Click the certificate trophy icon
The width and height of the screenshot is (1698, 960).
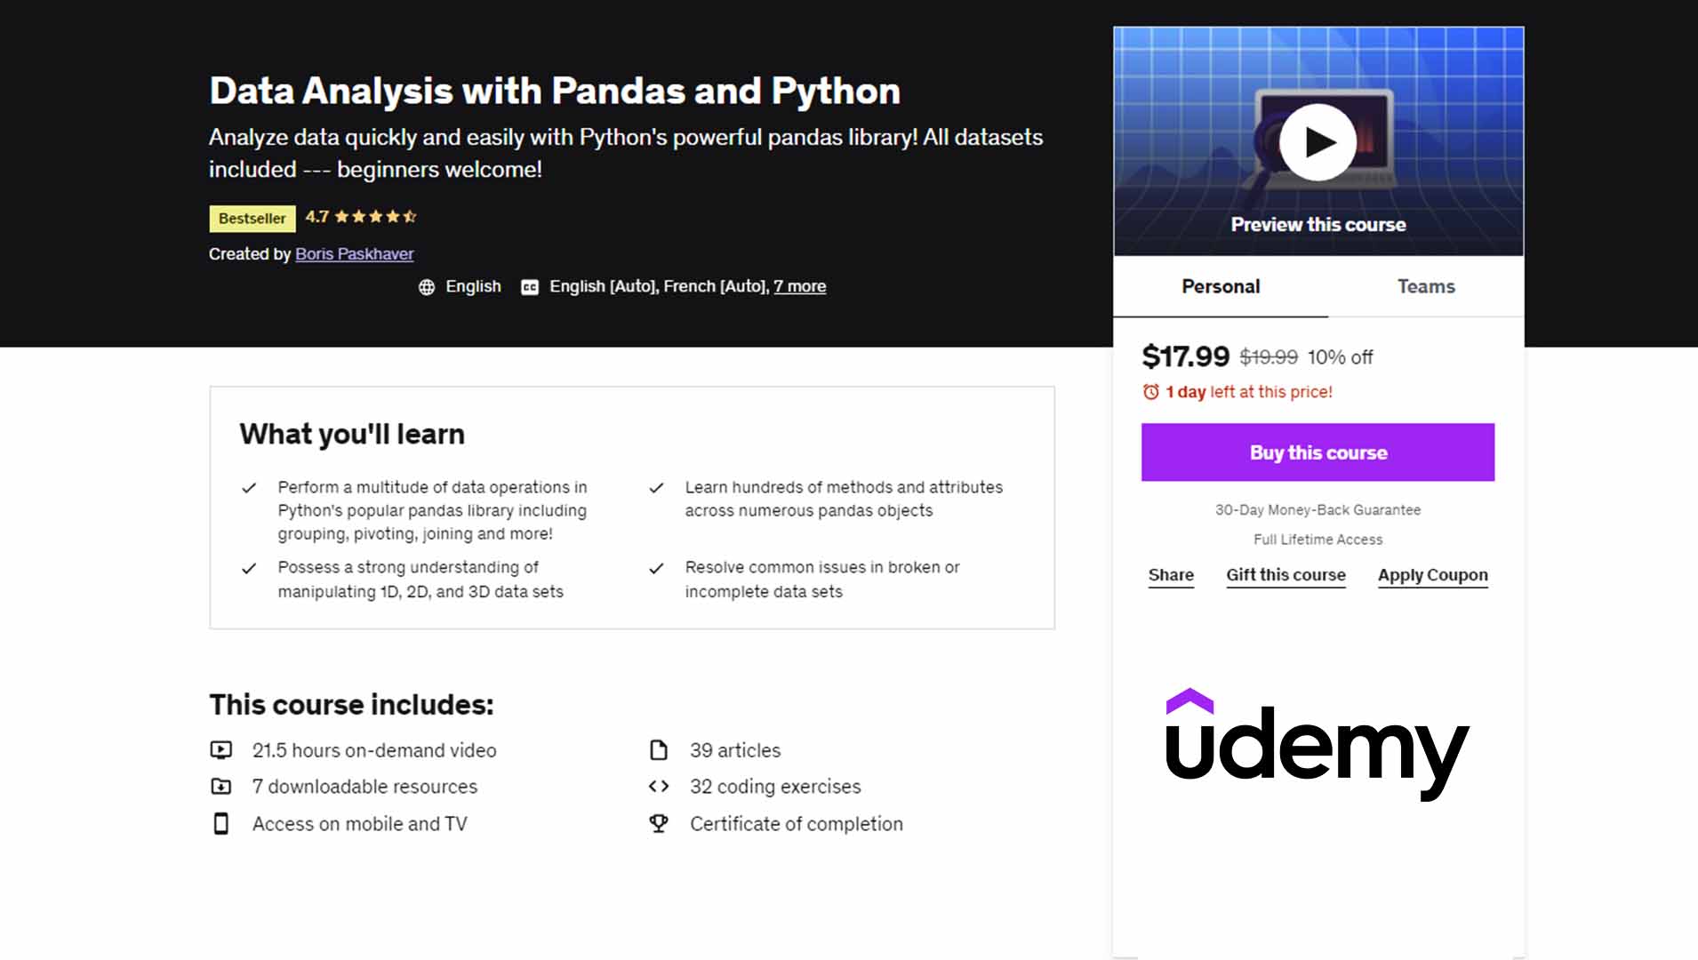click(x=659, y=823)
